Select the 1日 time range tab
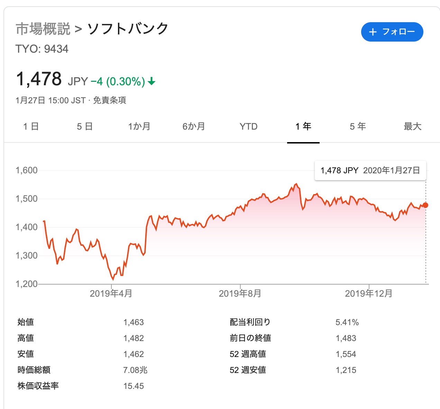The height and width of the screenshot is (409, 440). (31, 127)
